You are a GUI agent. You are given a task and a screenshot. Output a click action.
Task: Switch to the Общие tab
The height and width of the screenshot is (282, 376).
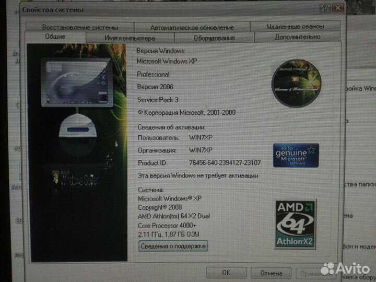click(x=55, y=37)
